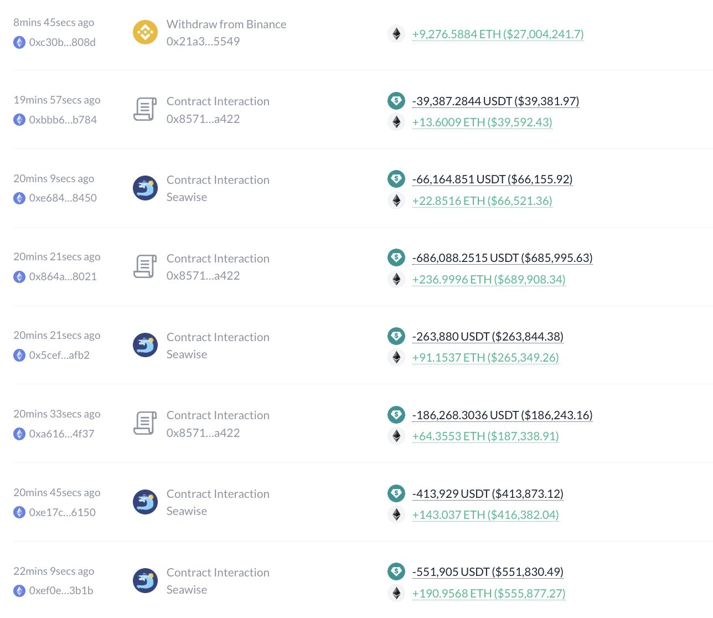Click the Ethereum chain icon beside 0xc30b...808d

(19, 42)
